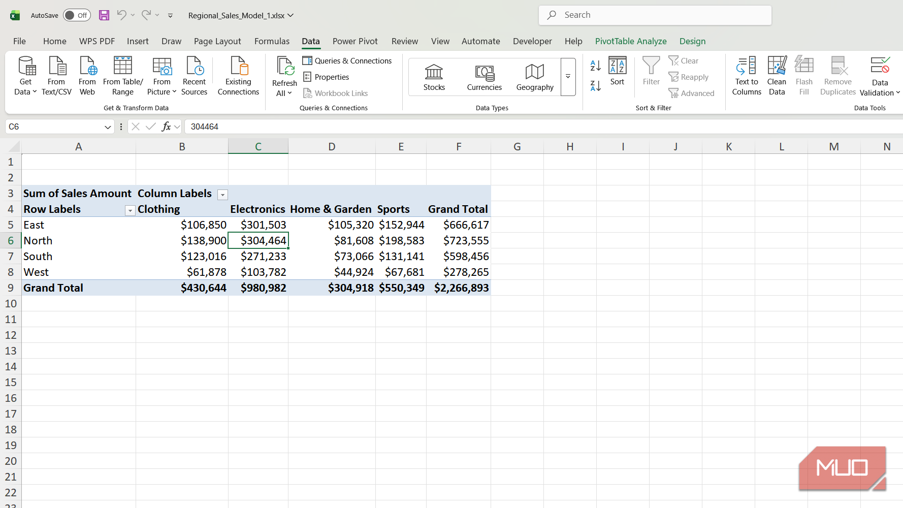Click the View tab
Image resolution: width=903 pixels, height=508 pixels.
440,41
